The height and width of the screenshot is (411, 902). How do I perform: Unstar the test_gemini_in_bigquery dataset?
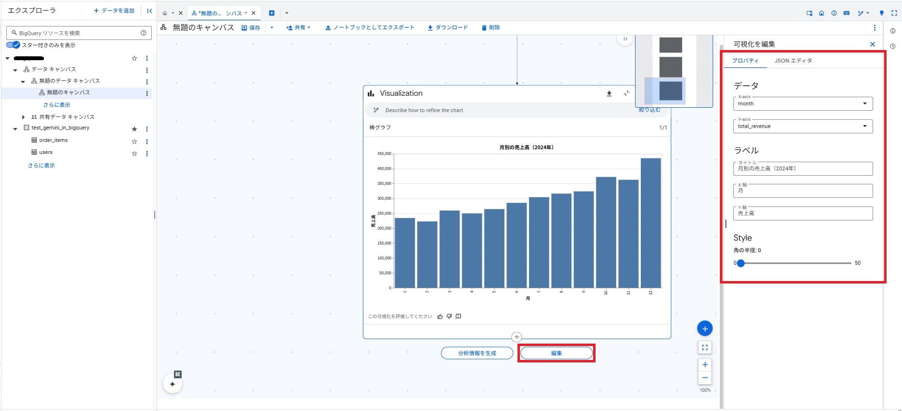[x=134, y=129]
